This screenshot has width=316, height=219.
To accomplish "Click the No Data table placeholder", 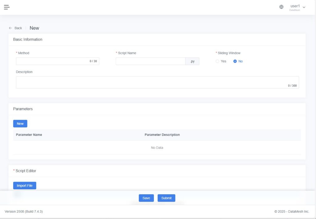I will coord(157,148).
